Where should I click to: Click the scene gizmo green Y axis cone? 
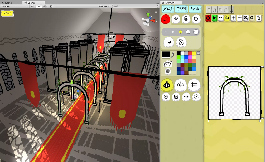(x=148, y=15)
